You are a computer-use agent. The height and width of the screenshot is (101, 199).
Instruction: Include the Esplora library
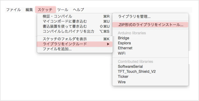150,43
